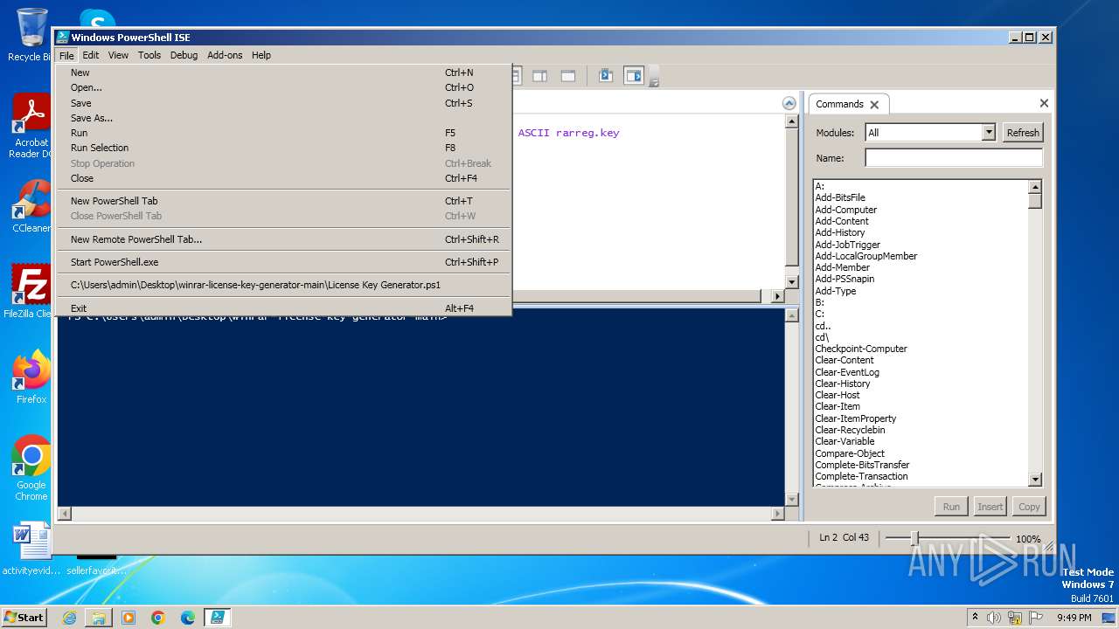Show script pane on the right

540,77
